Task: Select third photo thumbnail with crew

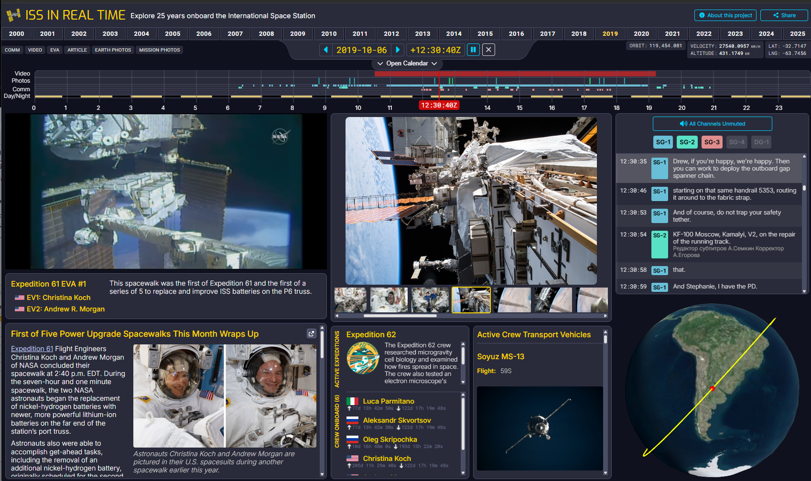Action: [430, 300]
